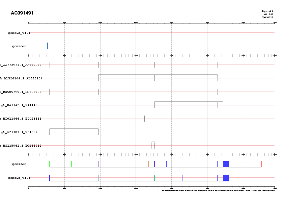The height and width of the screenshot is (201, 284).
Task: Click the teal marker on upper genscan track
Action: 48,46
